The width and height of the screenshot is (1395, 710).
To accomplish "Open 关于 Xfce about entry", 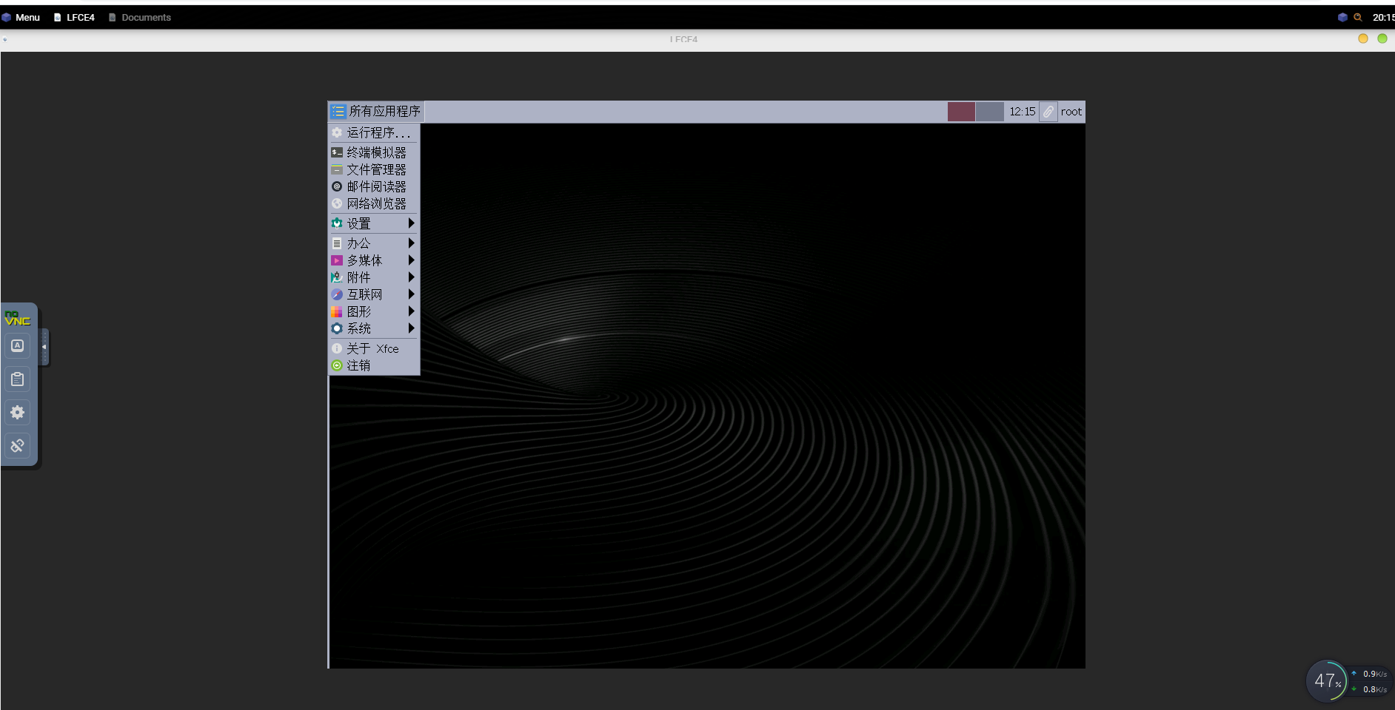I will [x=374, y=348].
